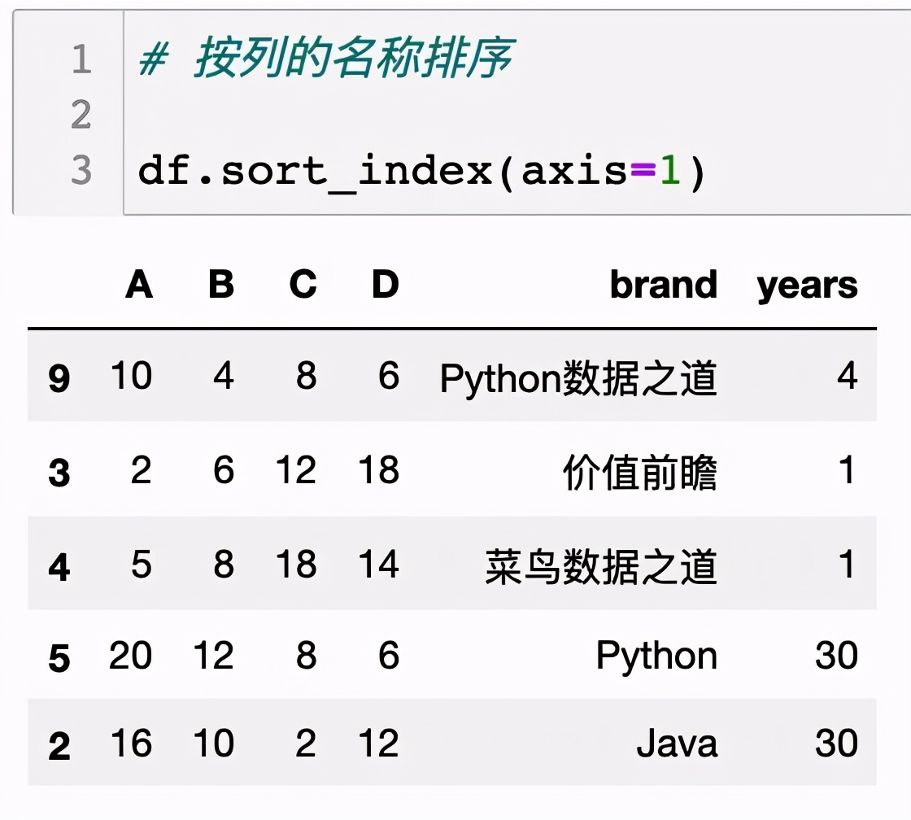Image resolution: width=911 pixels, height=820 pixels.
Task: Click row index label 9
Action: click(x=59, y=378)
